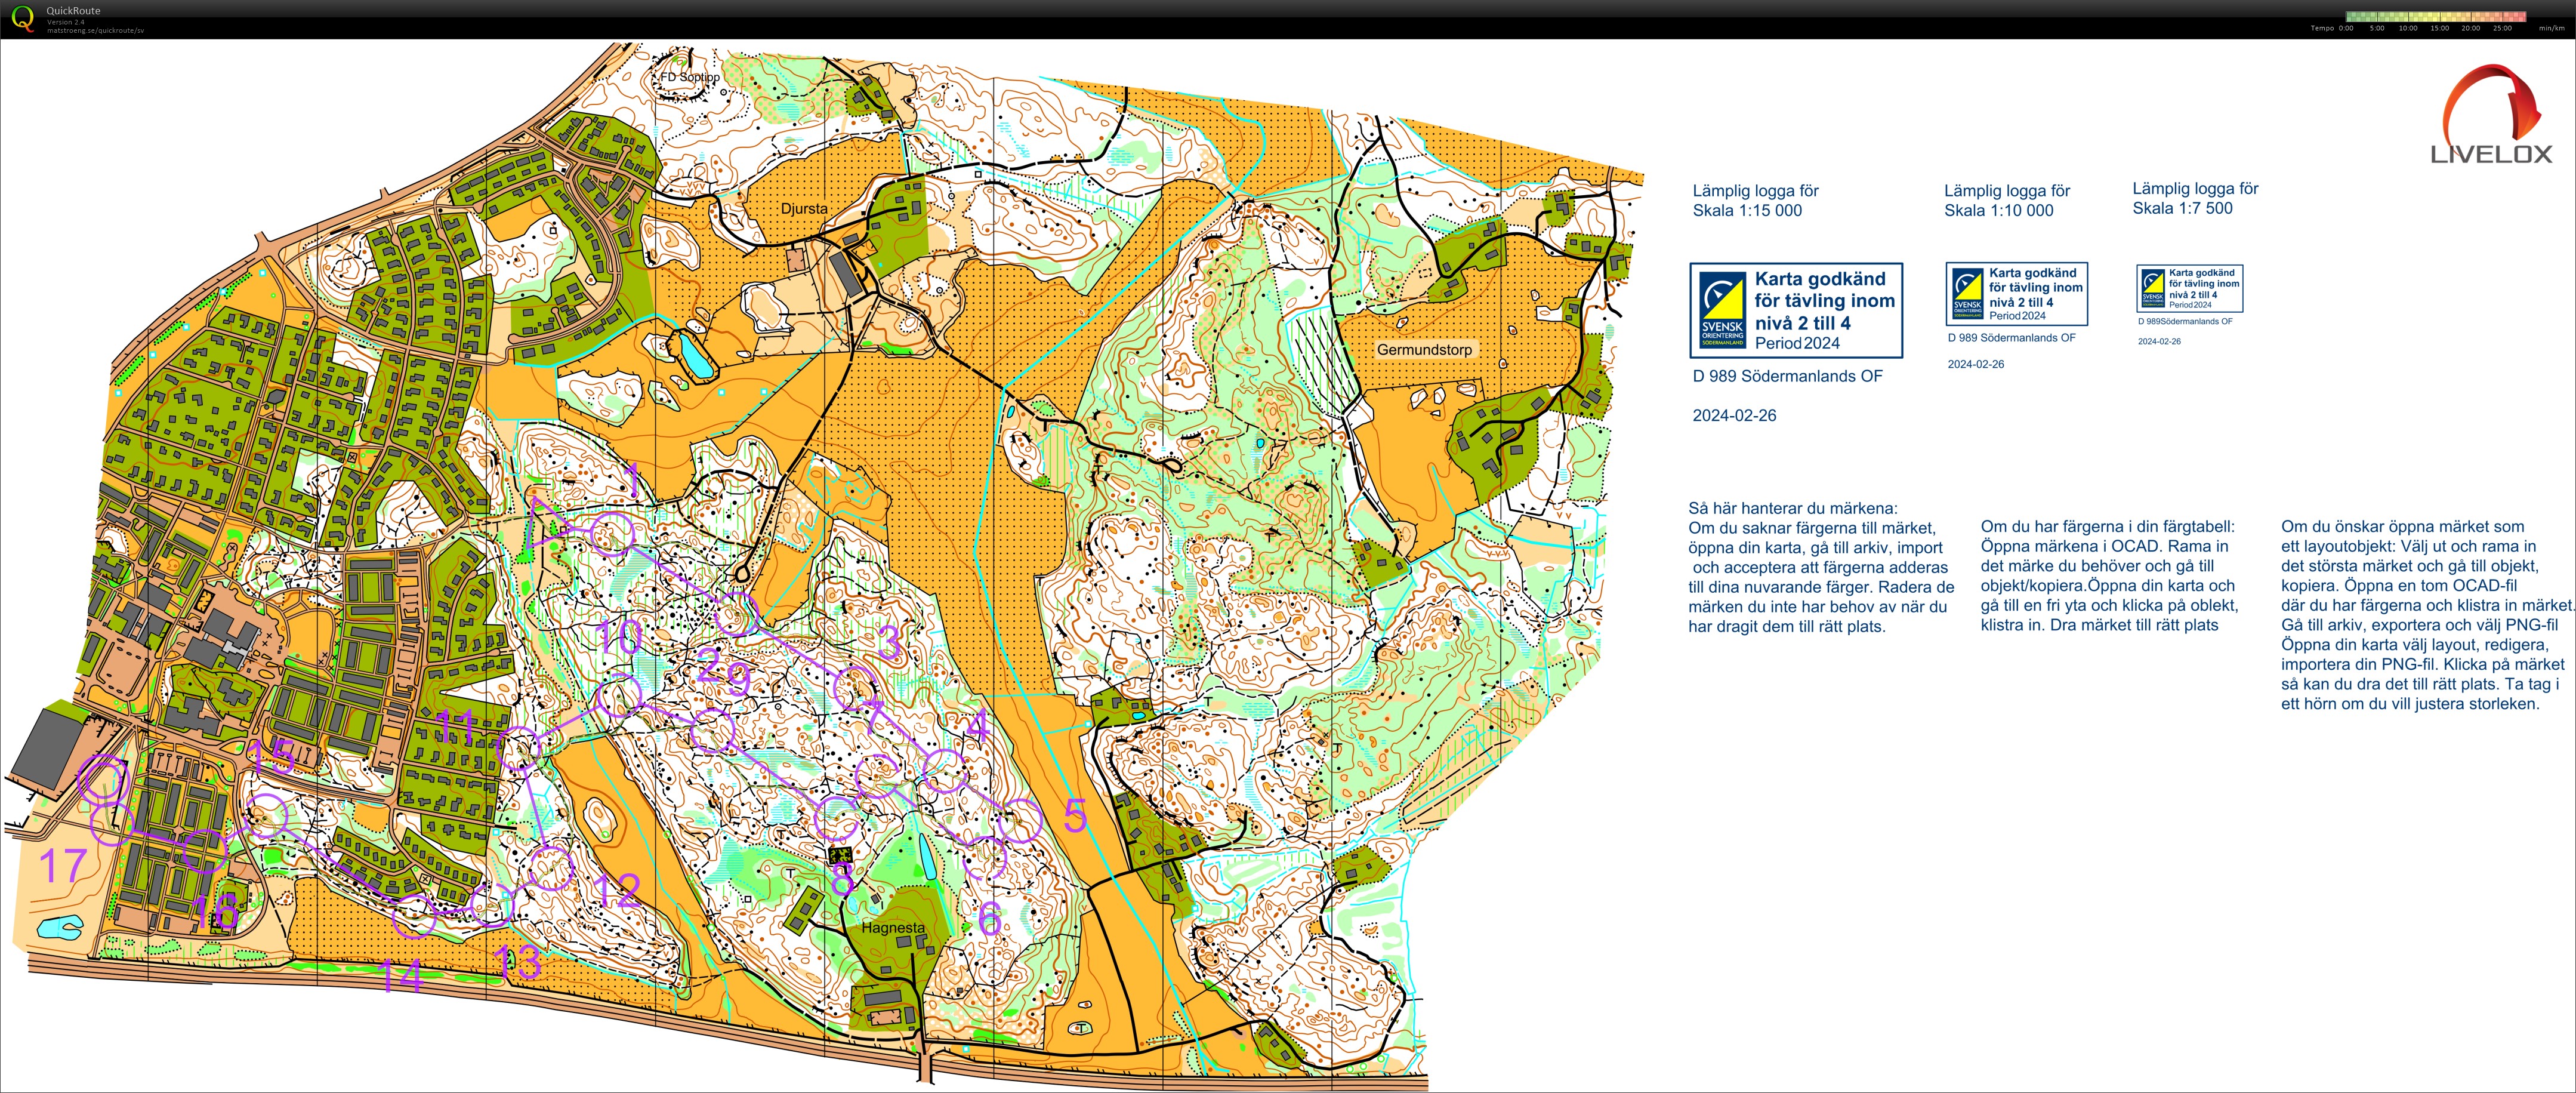
Task: Click the Germundstorp place name
Action: click(x=1424, y=350)
